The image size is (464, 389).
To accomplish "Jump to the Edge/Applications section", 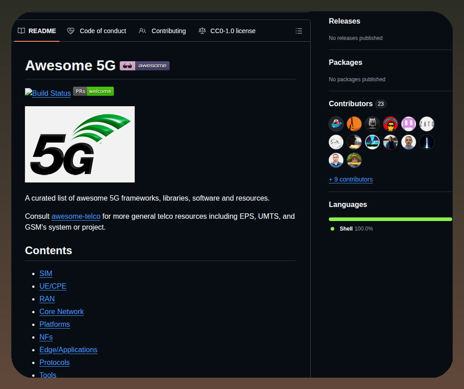I will (68, 350).
